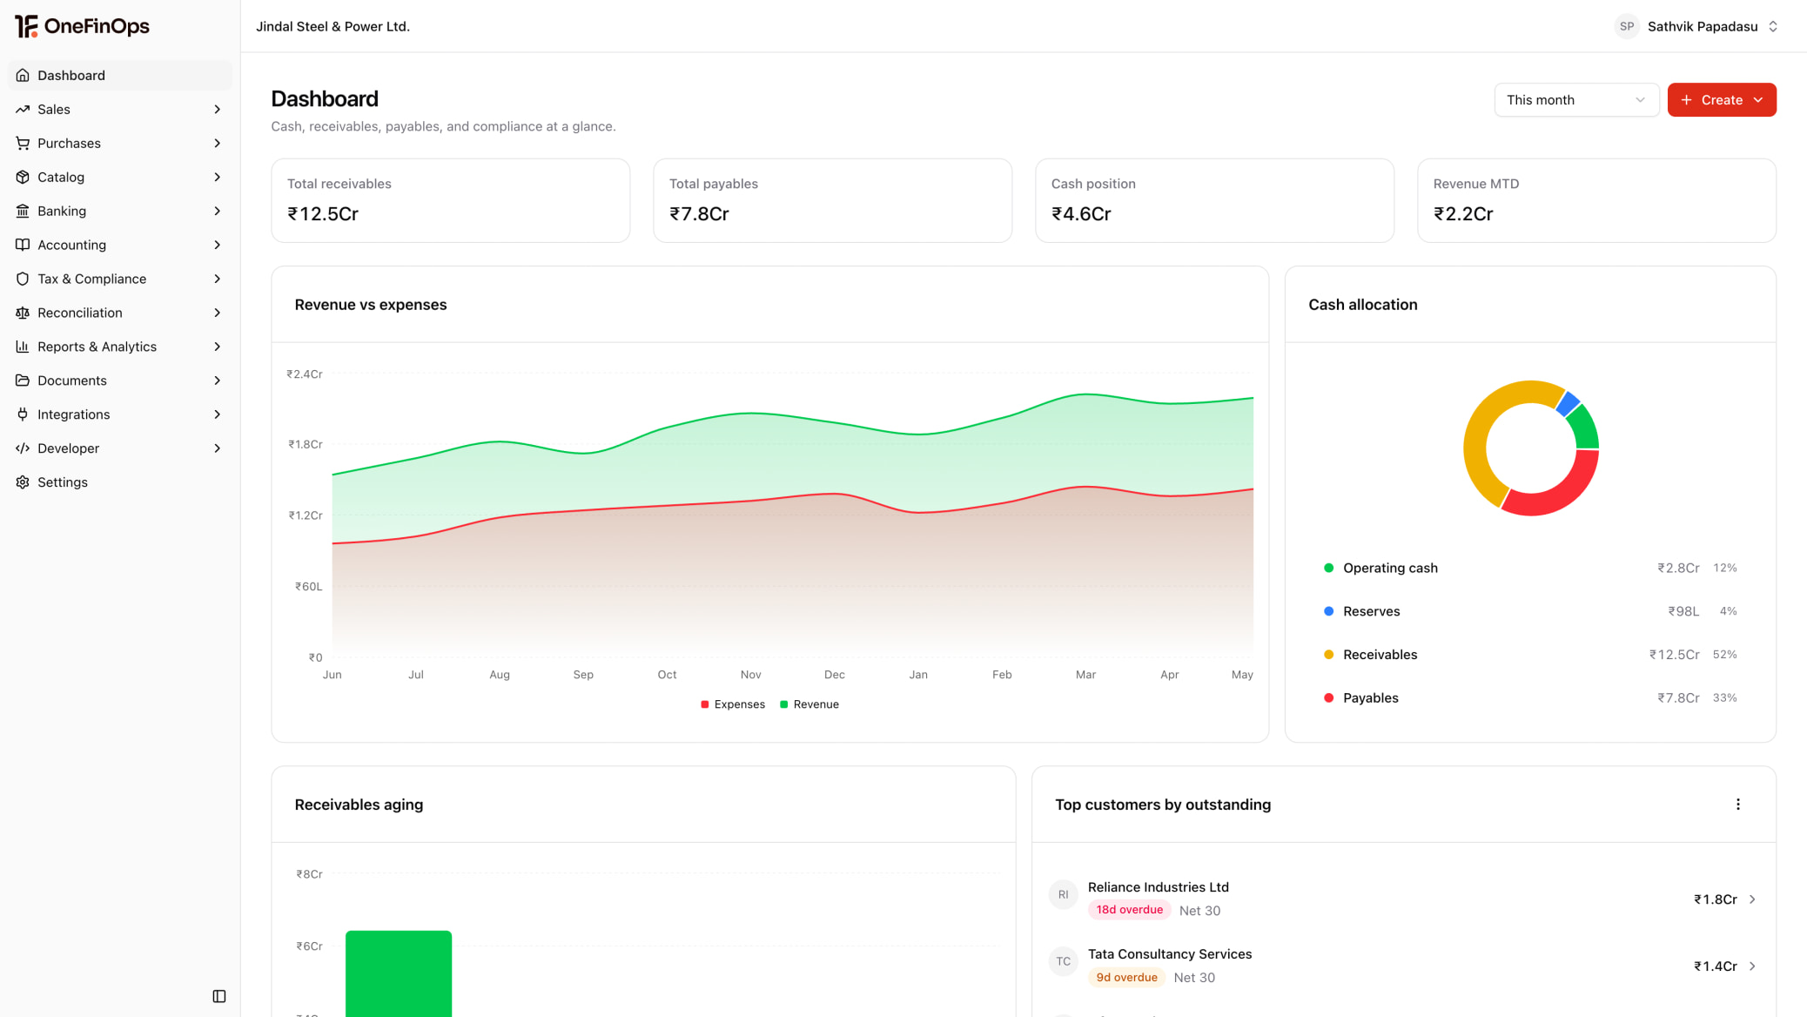
Task: Open Tata Consultancy Services customer row
Action: pyautogui.click(x=1403, y=966)
